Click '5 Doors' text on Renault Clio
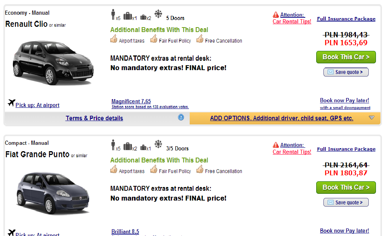 coord(175,18)
